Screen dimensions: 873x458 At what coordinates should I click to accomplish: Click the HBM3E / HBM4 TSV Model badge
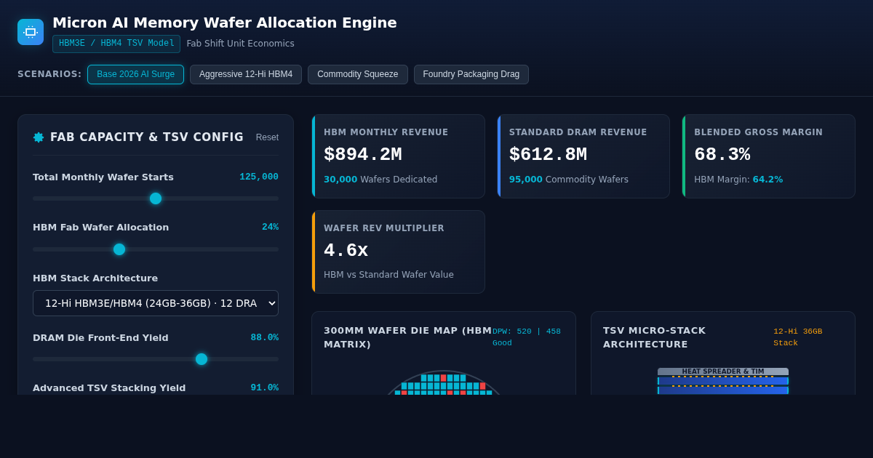(x=116, y=44)
